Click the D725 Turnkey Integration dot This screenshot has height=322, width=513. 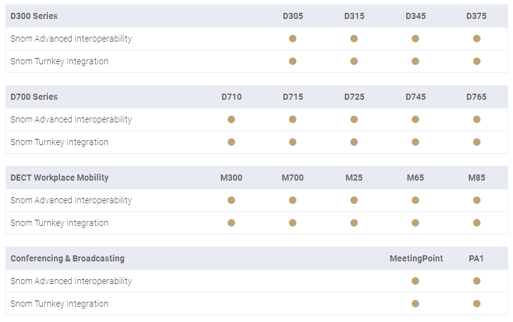click(354, 142)
